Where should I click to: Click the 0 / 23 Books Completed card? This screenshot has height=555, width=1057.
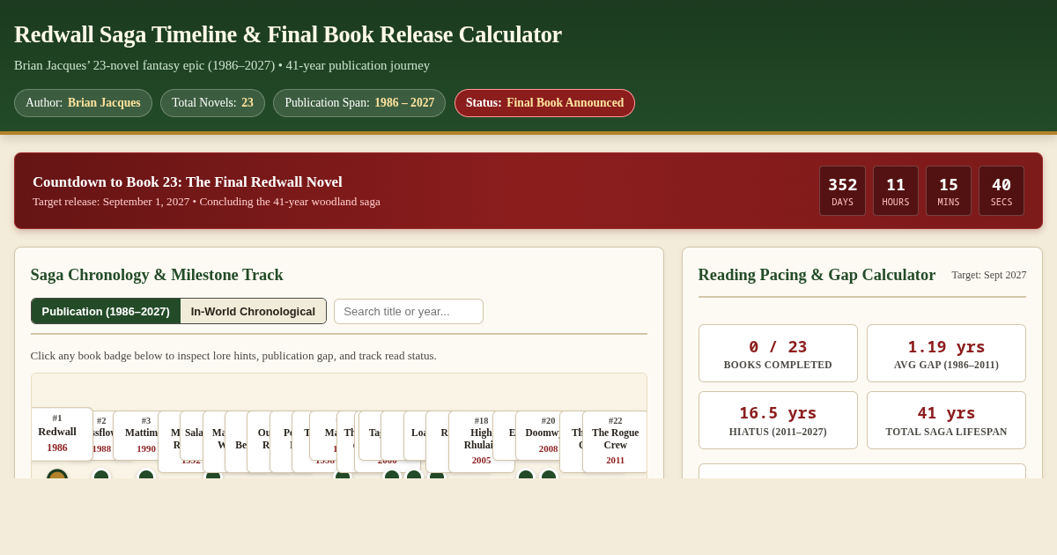coord(778,353)
